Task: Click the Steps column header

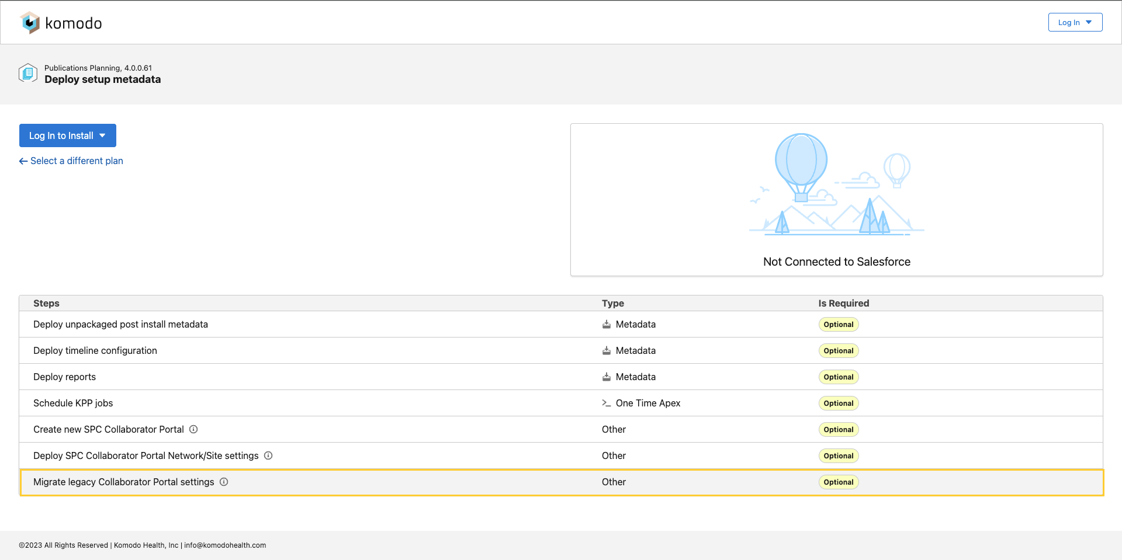Action: [x=46, y=303]
